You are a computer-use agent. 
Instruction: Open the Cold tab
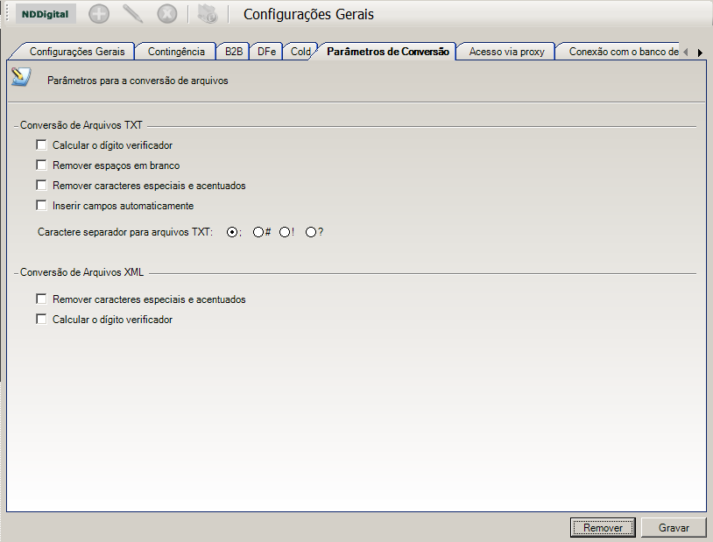click(x=300, y=52)
